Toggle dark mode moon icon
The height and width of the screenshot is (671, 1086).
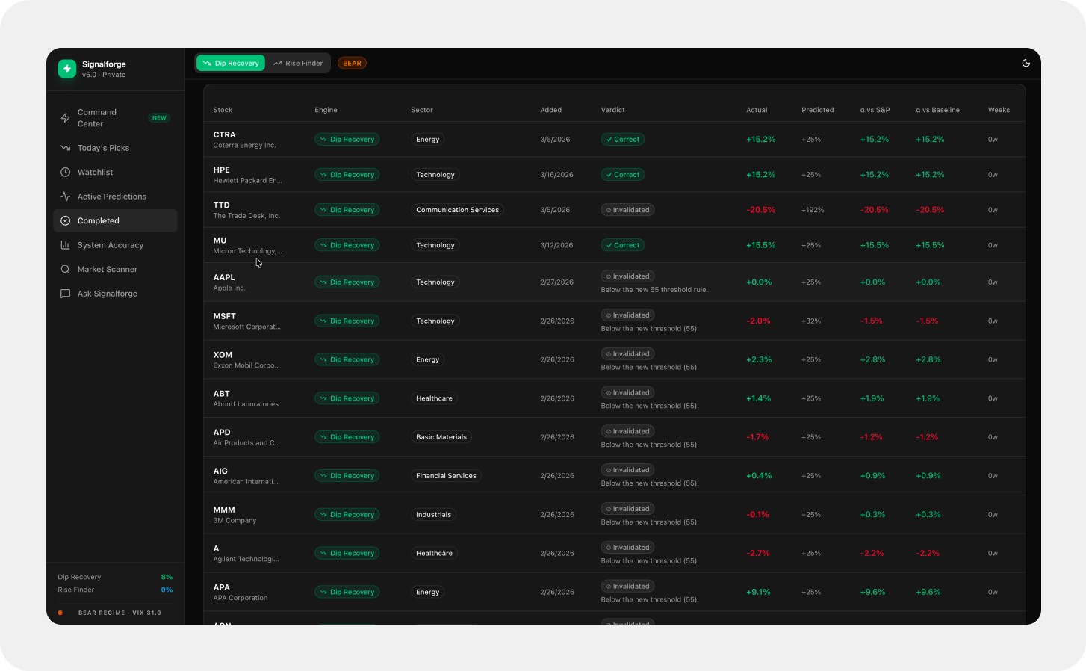tap(1026, 63)
